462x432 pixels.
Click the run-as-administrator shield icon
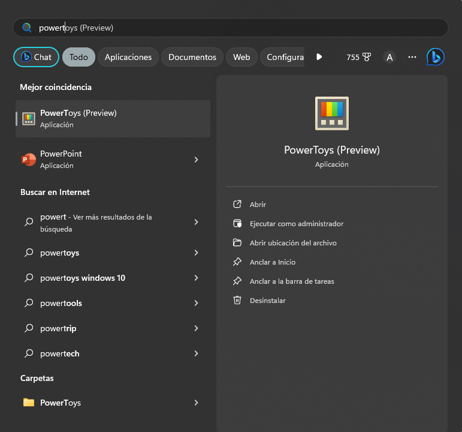[x=237, y=223]
